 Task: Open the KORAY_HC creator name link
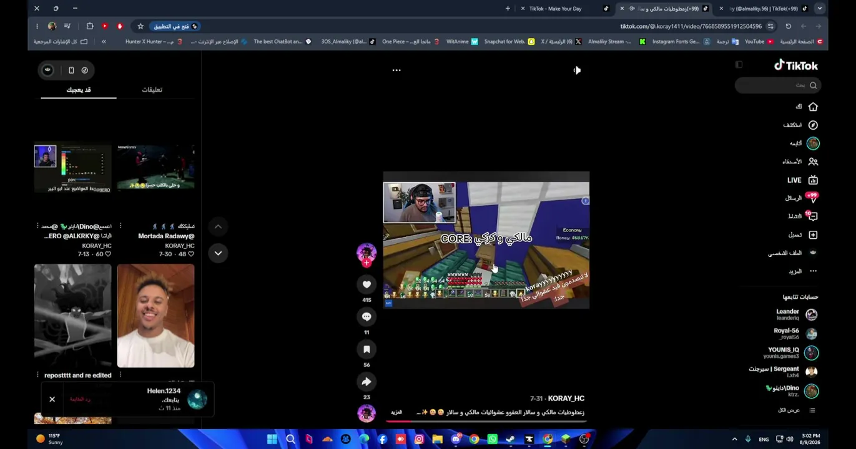[x=566, y=398]
